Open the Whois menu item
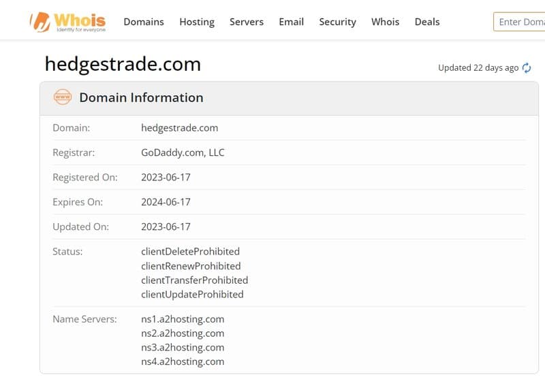 [x=385, y=22]
